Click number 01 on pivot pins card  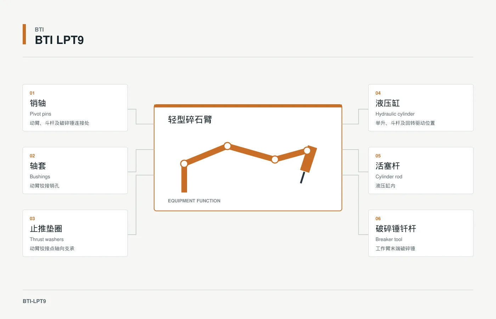pyautogui.click(x=32, y=93)
